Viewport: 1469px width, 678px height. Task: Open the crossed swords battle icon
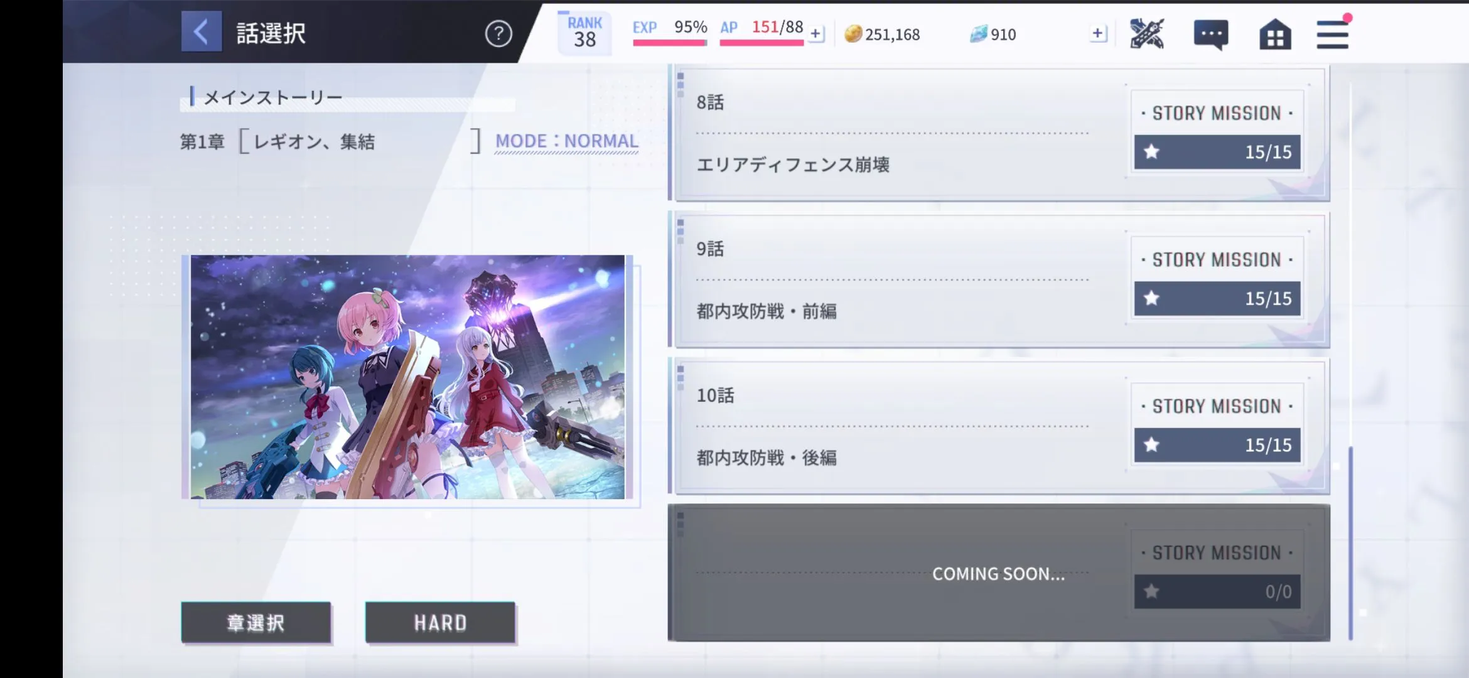point(1147,33)
